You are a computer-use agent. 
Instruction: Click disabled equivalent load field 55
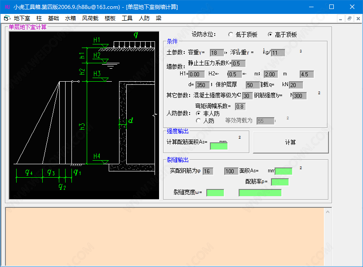click(x=266, y=121)
